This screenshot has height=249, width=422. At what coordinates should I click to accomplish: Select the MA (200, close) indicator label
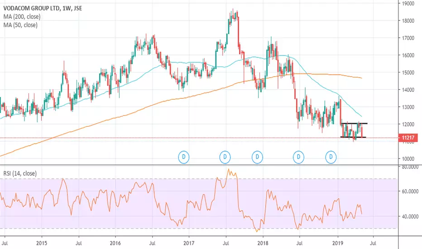click(x=22, y=17)
